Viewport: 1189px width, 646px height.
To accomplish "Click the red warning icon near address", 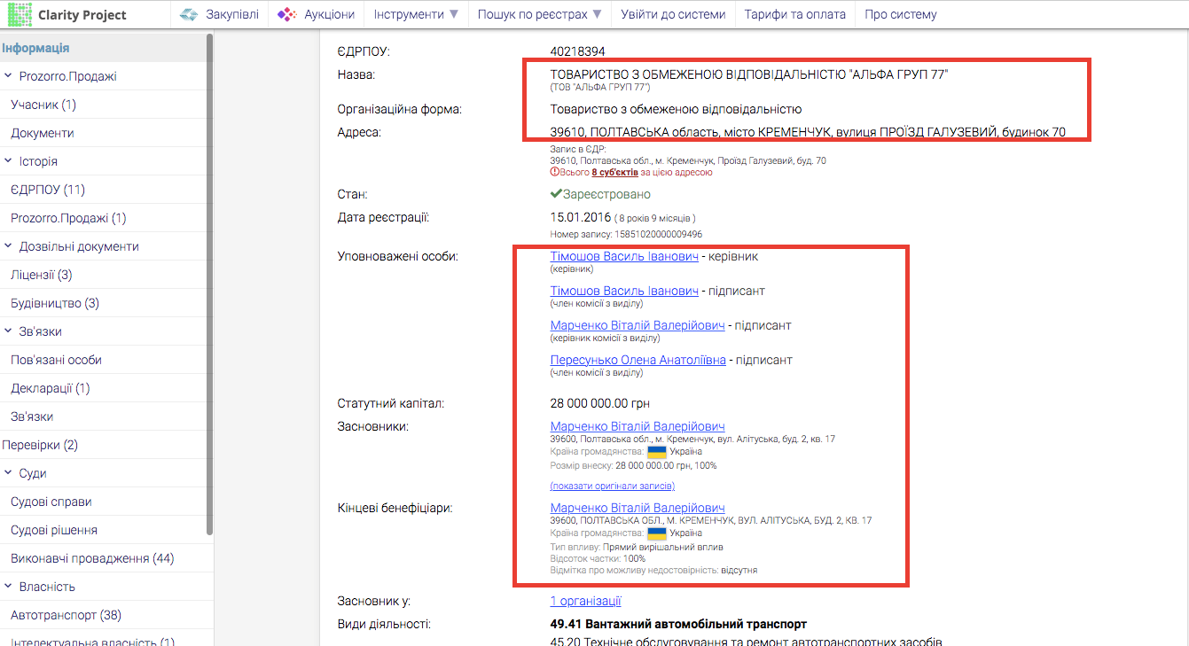I will pyautogui.click(x=554, y=173).
